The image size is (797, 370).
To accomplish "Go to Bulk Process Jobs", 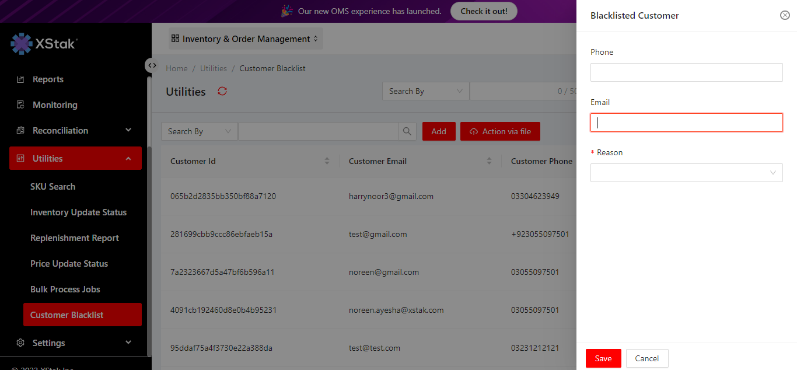I will (65, 289).
